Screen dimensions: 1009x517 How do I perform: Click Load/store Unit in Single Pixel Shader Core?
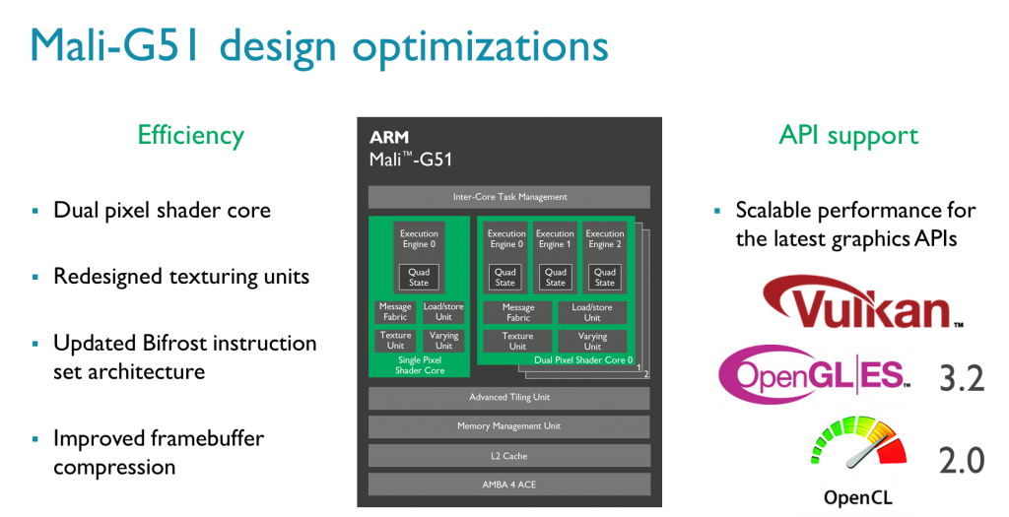point(443,312)
